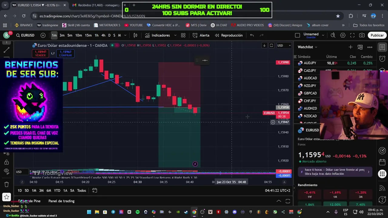This screenshot has width=388, height=218.
Task: Select AUDJPY in the Watchlist
Action: 335,63
